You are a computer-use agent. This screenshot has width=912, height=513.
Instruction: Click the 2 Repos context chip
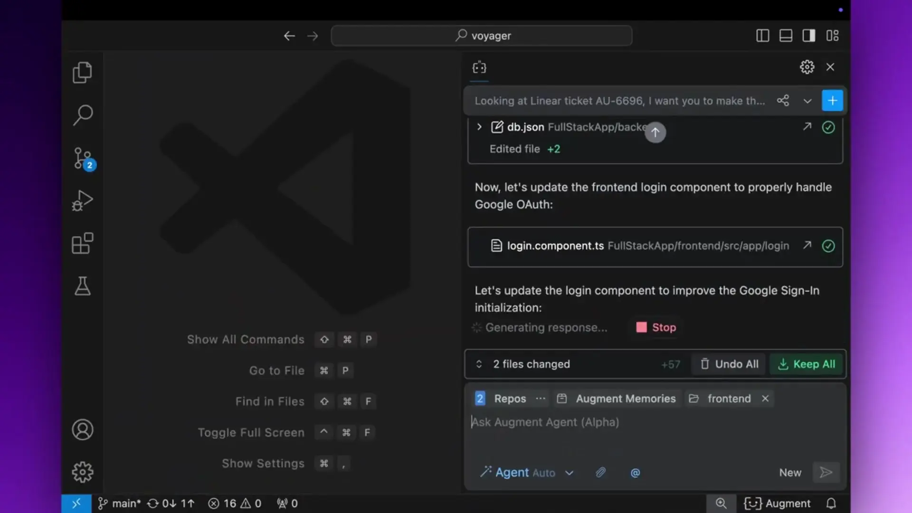tap(501, 399)
